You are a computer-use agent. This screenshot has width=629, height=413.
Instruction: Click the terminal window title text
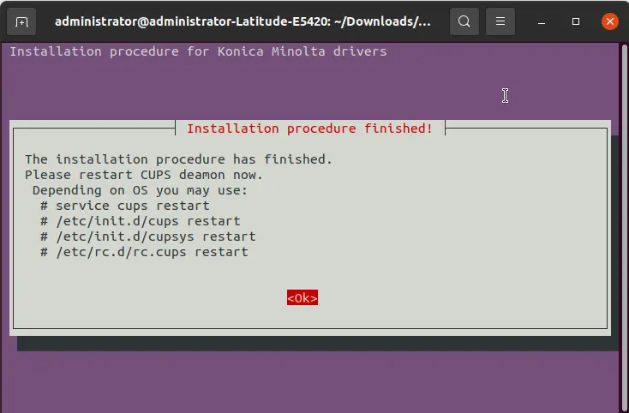[x=243, y=21]
